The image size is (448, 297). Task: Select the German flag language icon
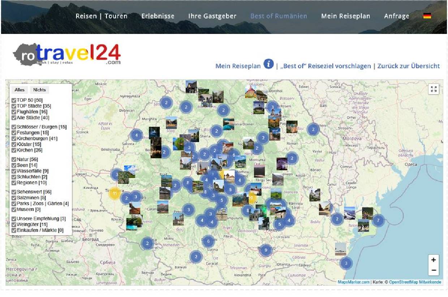click(427, 16)
